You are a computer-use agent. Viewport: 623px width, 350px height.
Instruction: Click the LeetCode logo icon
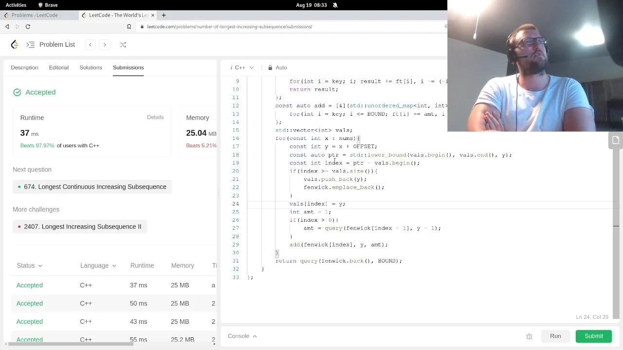tap(14, 44)
